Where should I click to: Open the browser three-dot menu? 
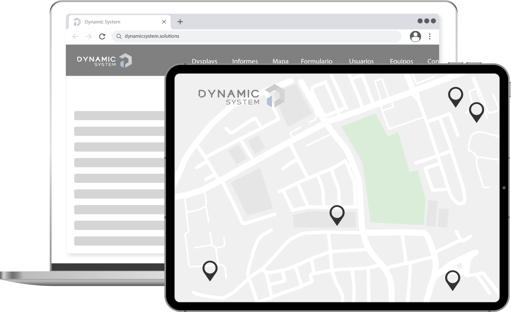tap(430, 36)
